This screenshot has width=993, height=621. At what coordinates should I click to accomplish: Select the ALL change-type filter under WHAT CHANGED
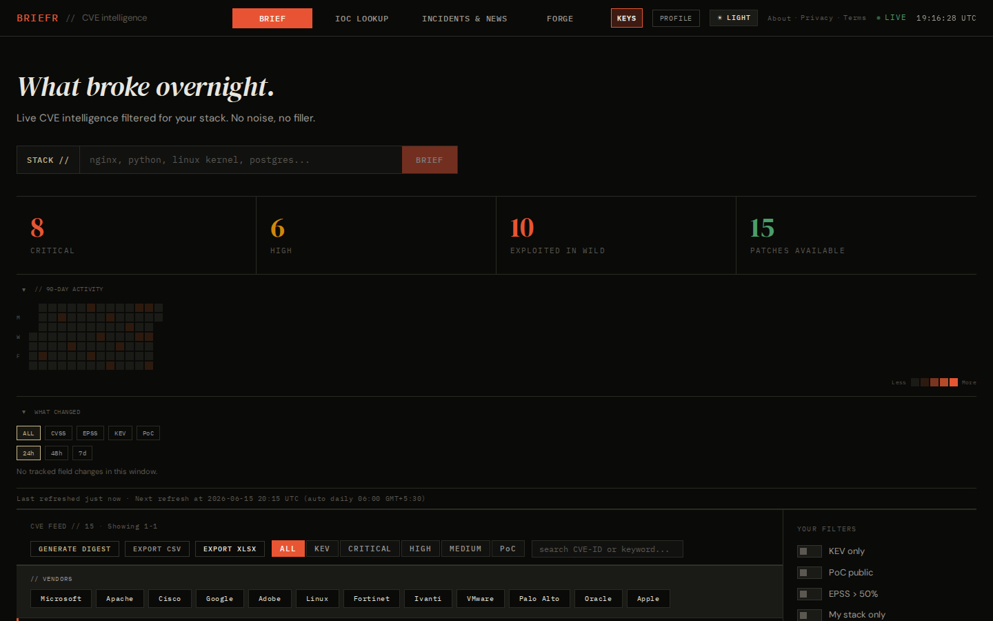pyautogui.click(x=28, y=433)
